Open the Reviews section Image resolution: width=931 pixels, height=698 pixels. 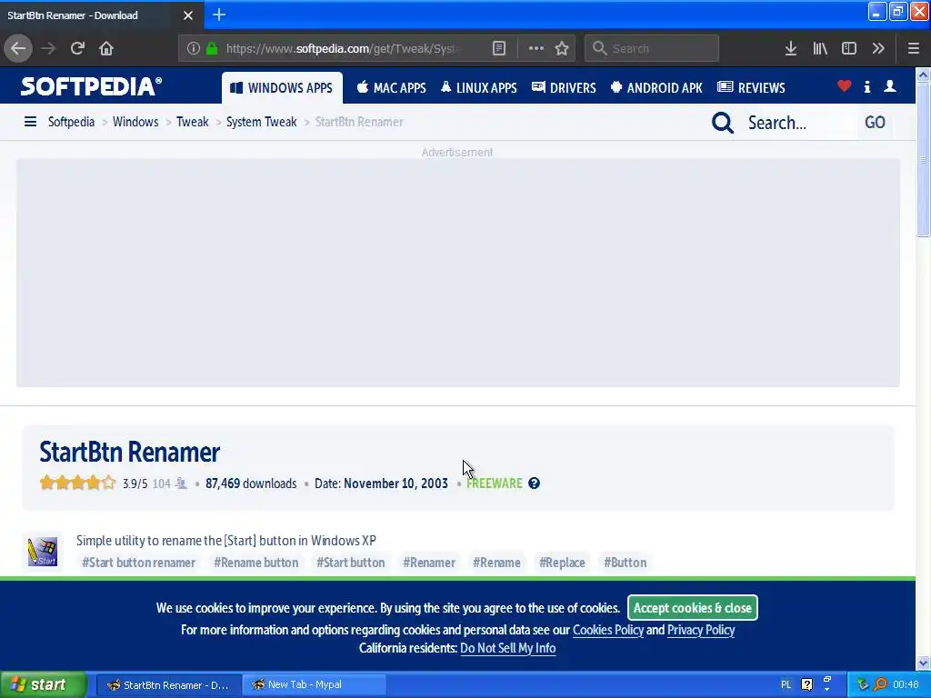pos(751,88)
